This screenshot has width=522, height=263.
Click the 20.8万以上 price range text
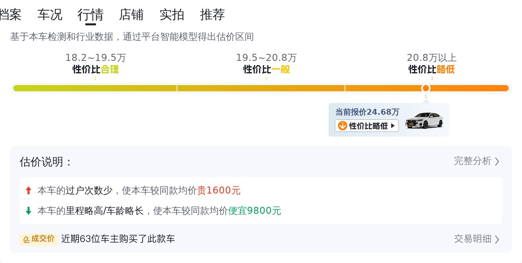432,58
